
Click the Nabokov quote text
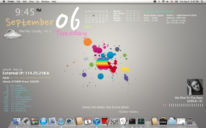pos(106,107)
